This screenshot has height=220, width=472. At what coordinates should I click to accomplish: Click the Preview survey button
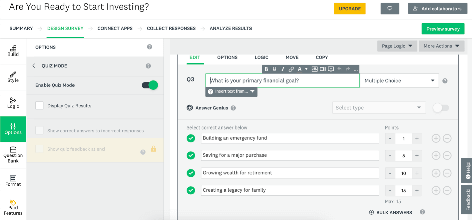[x=443, y=29]
